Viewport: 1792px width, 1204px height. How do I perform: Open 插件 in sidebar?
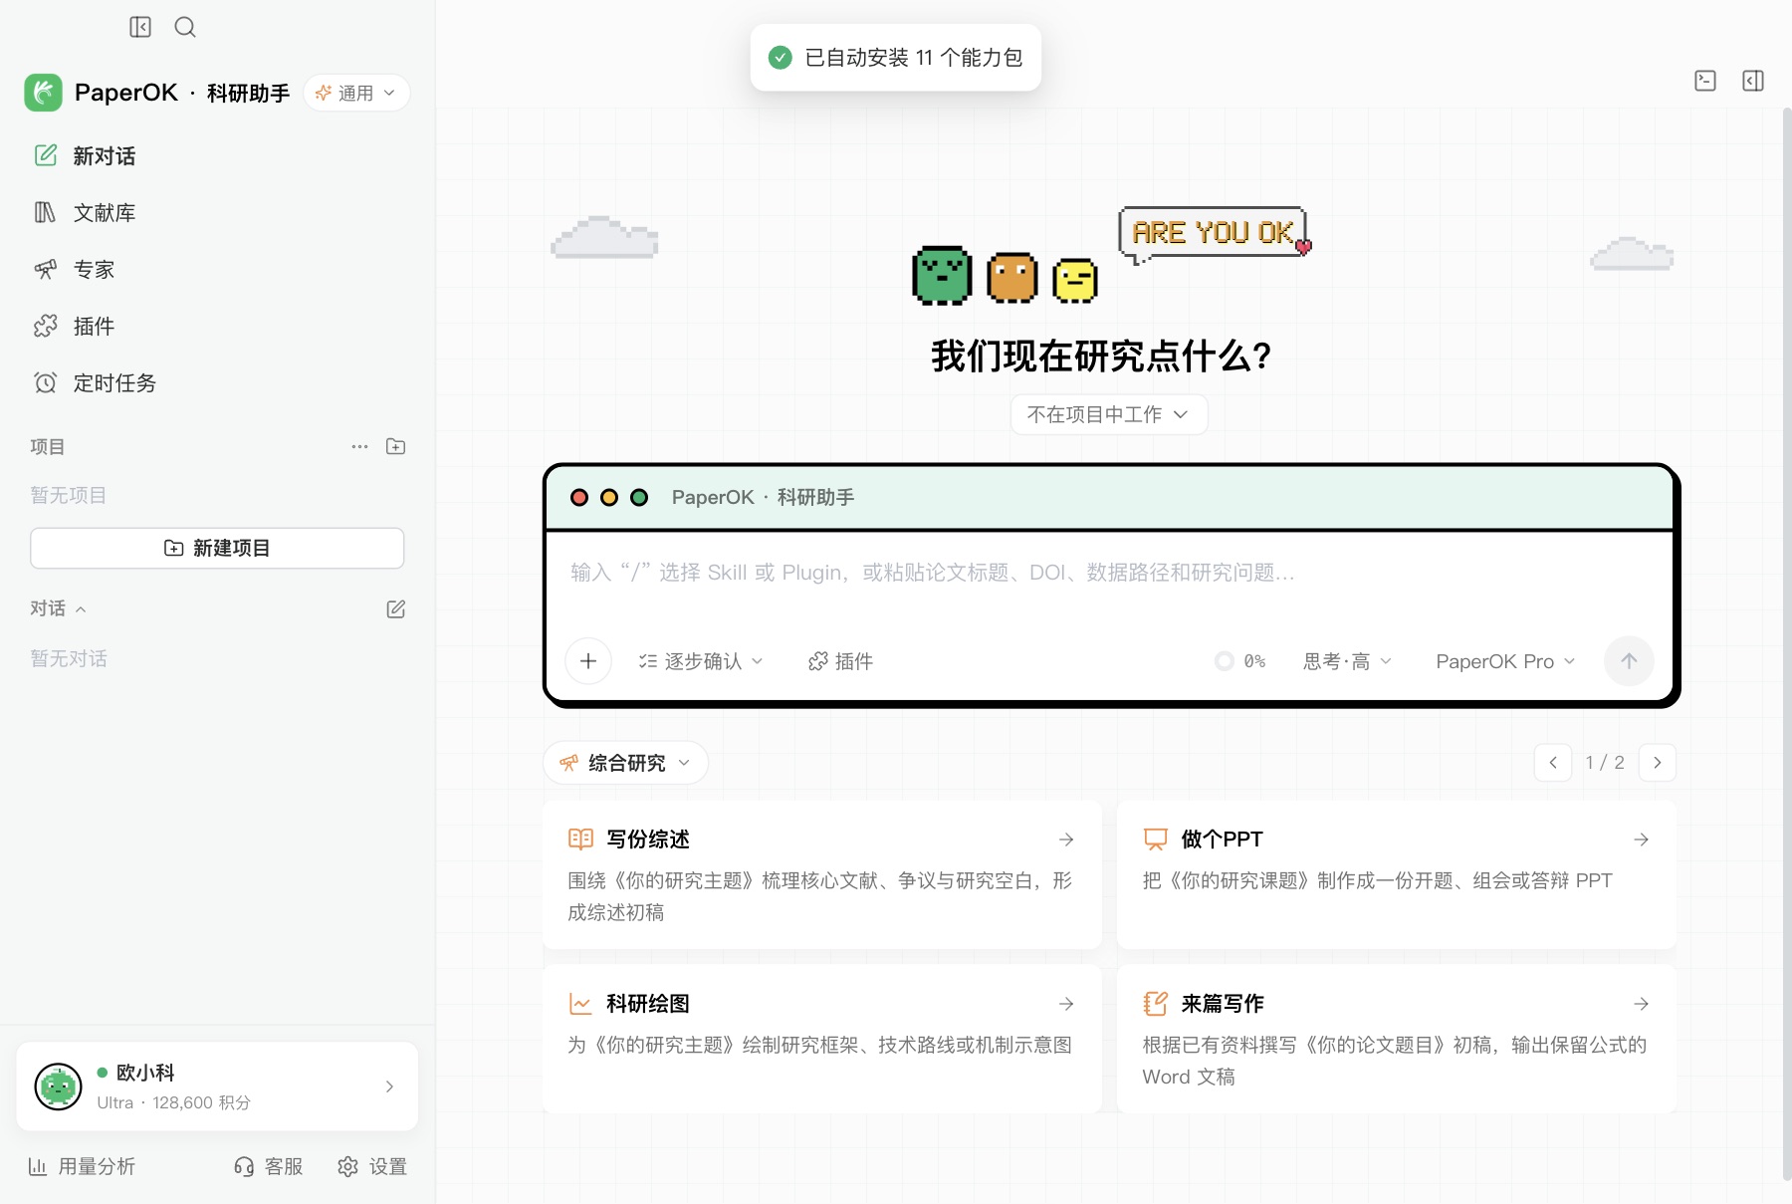217,326
